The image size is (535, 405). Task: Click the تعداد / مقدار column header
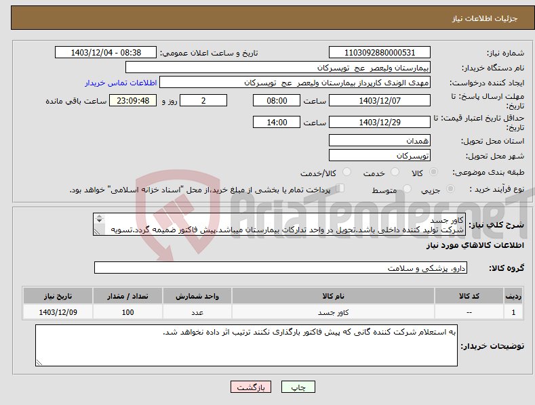coord(127,296)
